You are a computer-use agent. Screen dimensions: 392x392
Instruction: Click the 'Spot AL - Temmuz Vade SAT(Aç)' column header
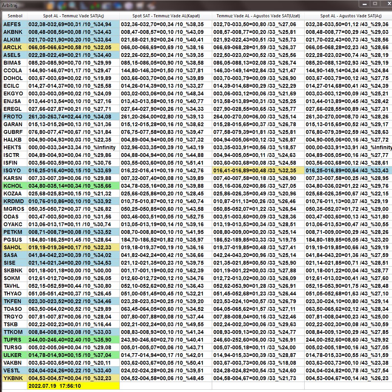73,16
